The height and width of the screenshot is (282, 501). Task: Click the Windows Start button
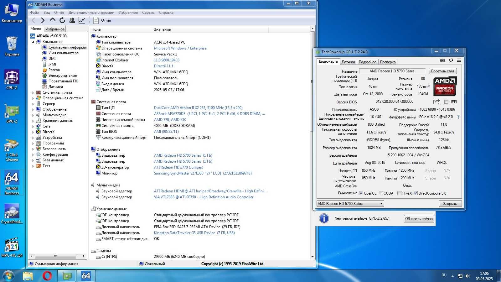pyautogui.click(x=8, y=276)
